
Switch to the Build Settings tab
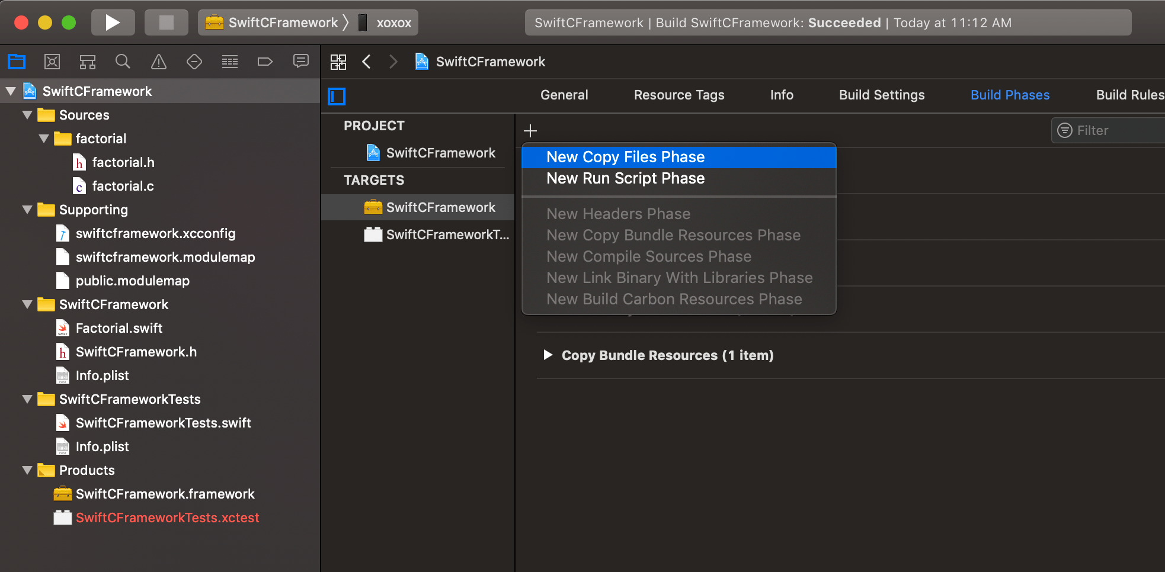(x=882, y=95)
